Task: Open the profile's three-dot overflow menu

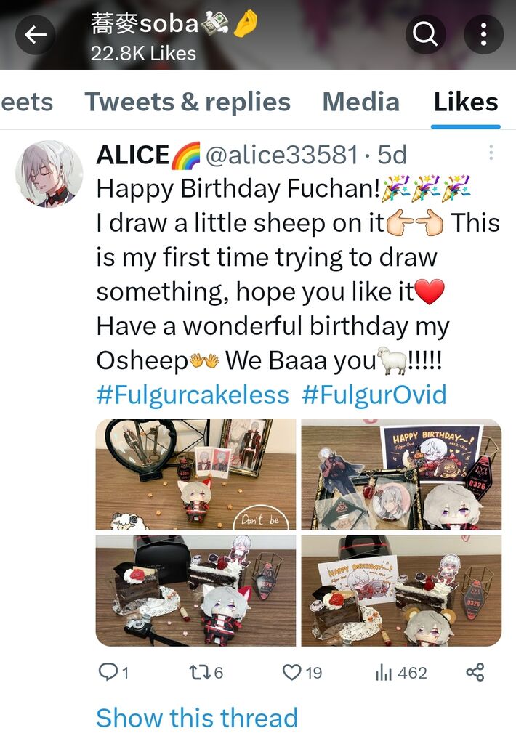Action: click(483, 35)
